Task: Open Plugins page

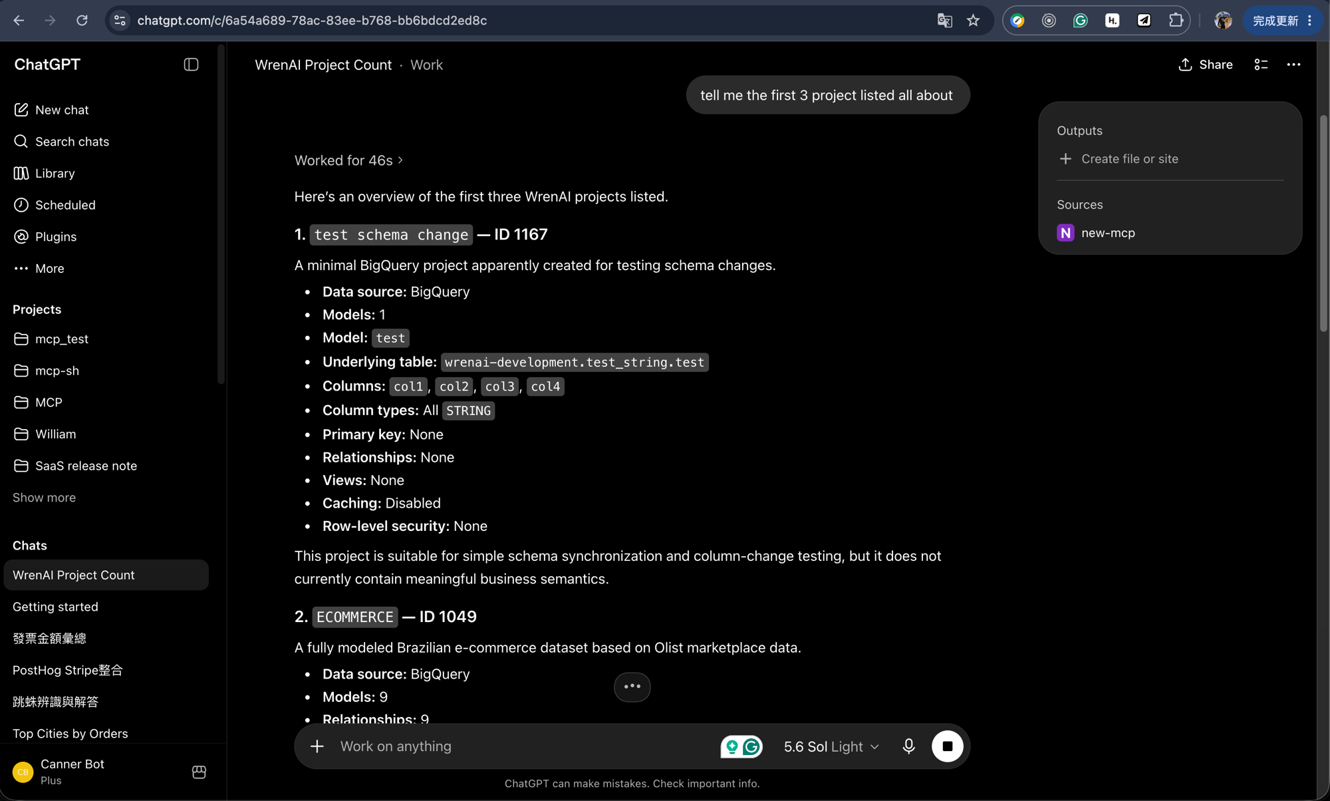Action: pyautogui.click(x=45, y=237)
